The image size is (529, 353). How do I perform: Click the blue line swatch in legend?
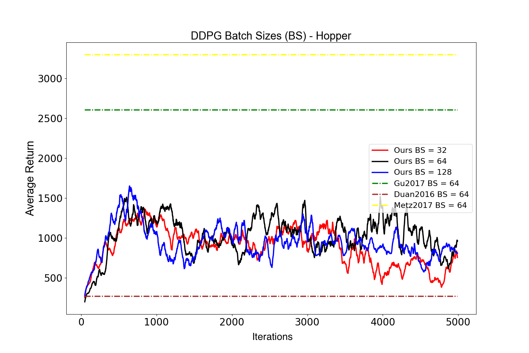(x=380, y=172)
